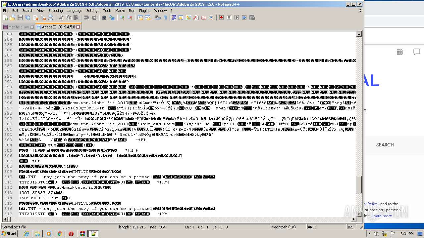This screenshot has width=424, height=238.
Task: Click the ANSI encoding status field
Action: [x=326, y=227]
